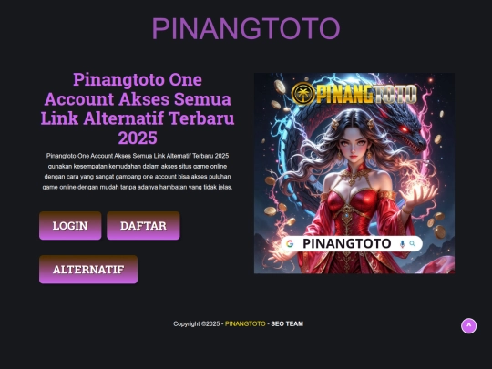Image resolution: width=492 pixels, height=369 pixels.
Task: Click the Google G icon in banner
Action: click(x=290, y=244)
